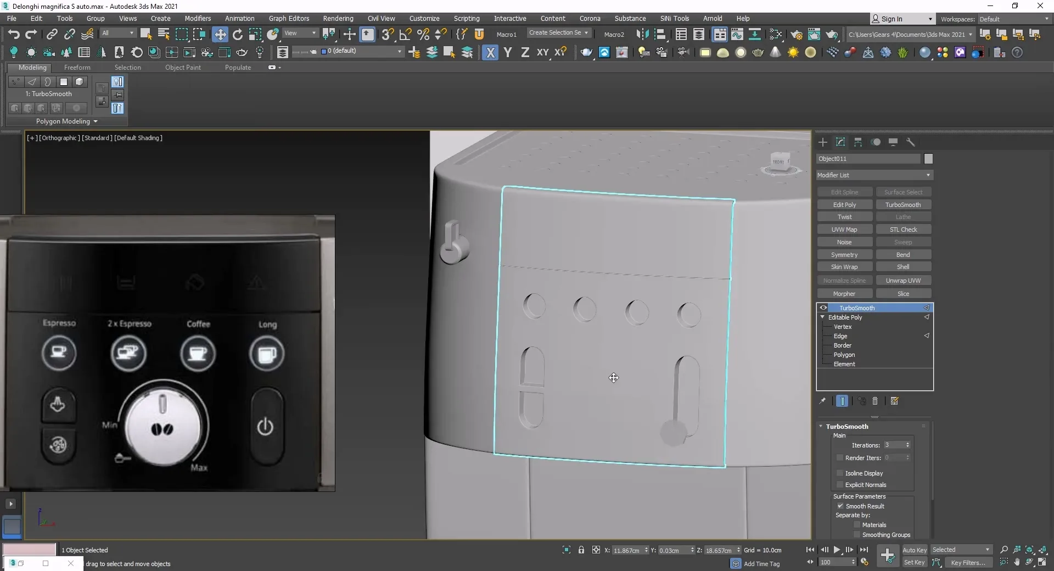This screenshot has height=571, width=1054.
Task: Open the Motion command panel tab
Action: click(x=876, y=142)
